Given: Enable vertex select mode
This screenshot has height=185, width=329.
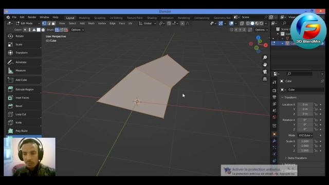Looking at the screenshot, I should point(44,24).
